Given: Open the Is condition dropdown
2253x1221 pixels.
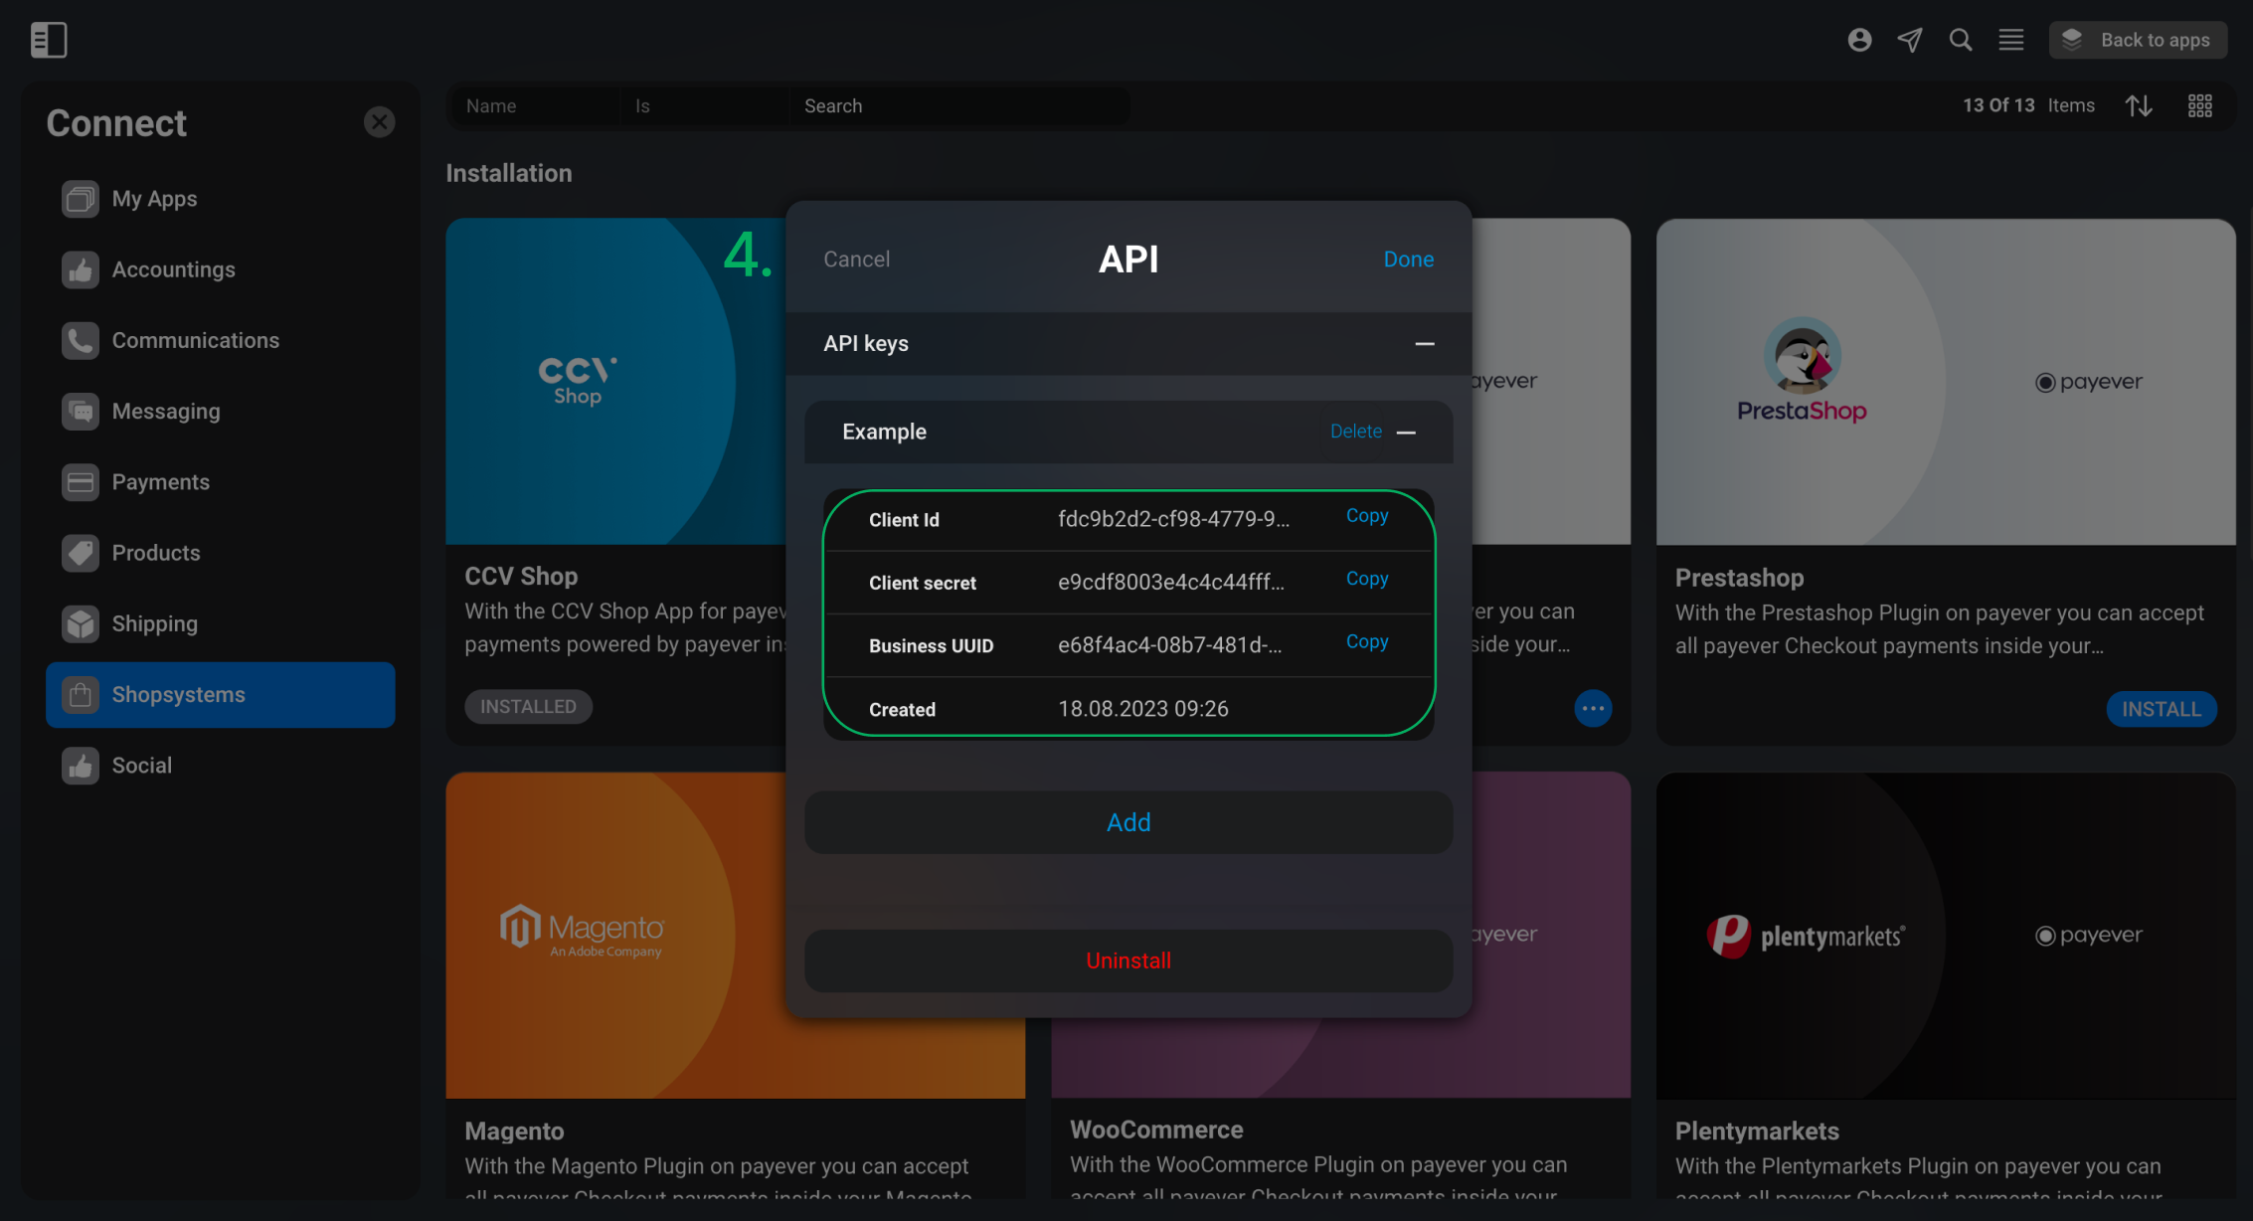Looking at the screenshot, I should pyautogui.click(x=705, y=105).
